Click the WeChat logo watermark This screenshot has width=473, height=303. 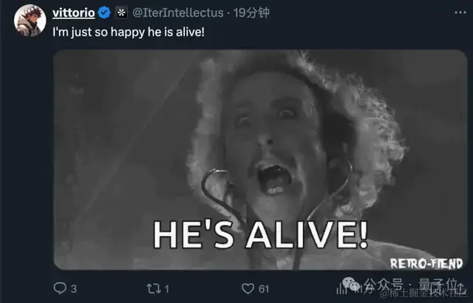tap(351, 285)
